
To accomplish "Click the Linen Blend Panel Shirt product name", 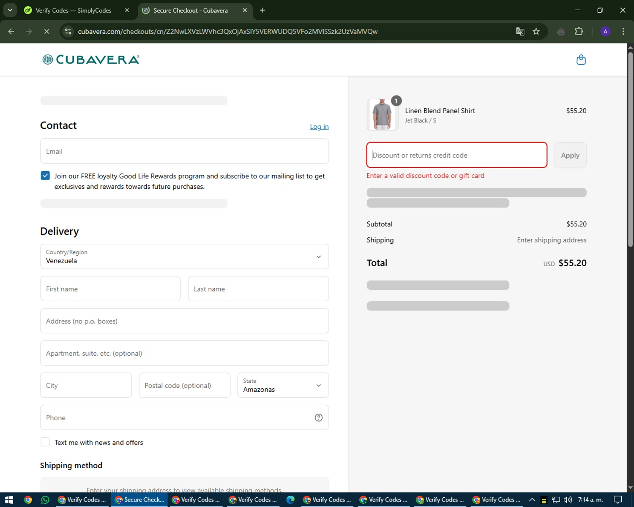I will [x=440, y=111].
